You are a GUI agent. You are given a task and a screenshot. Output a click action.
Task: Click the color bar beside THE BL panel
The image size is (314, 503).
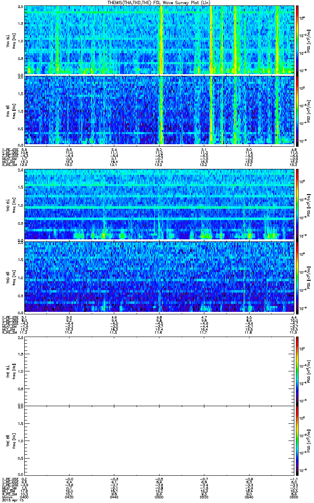coord(298,371)
